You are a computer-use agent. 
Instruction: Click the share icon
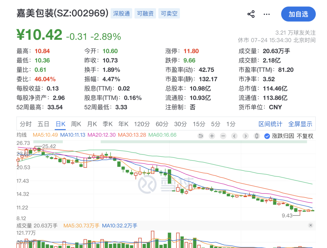point(251,14)
